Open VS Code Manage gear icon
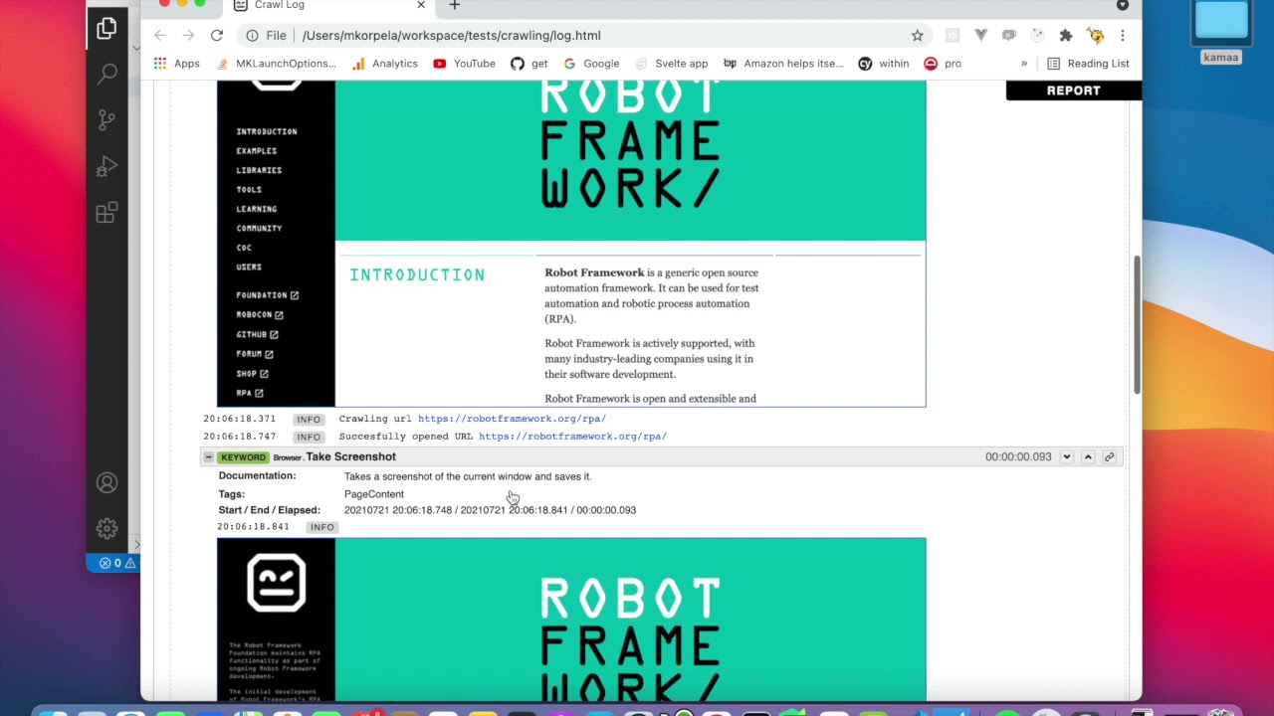1274x716 pixels. [x=107, y=529]
